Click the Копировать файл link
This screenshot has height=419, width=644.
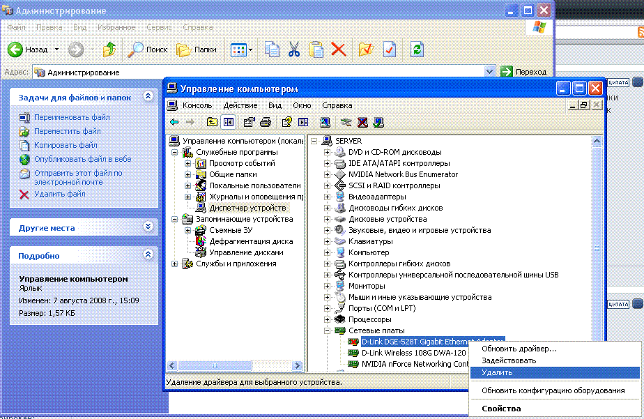click(66, 146)
